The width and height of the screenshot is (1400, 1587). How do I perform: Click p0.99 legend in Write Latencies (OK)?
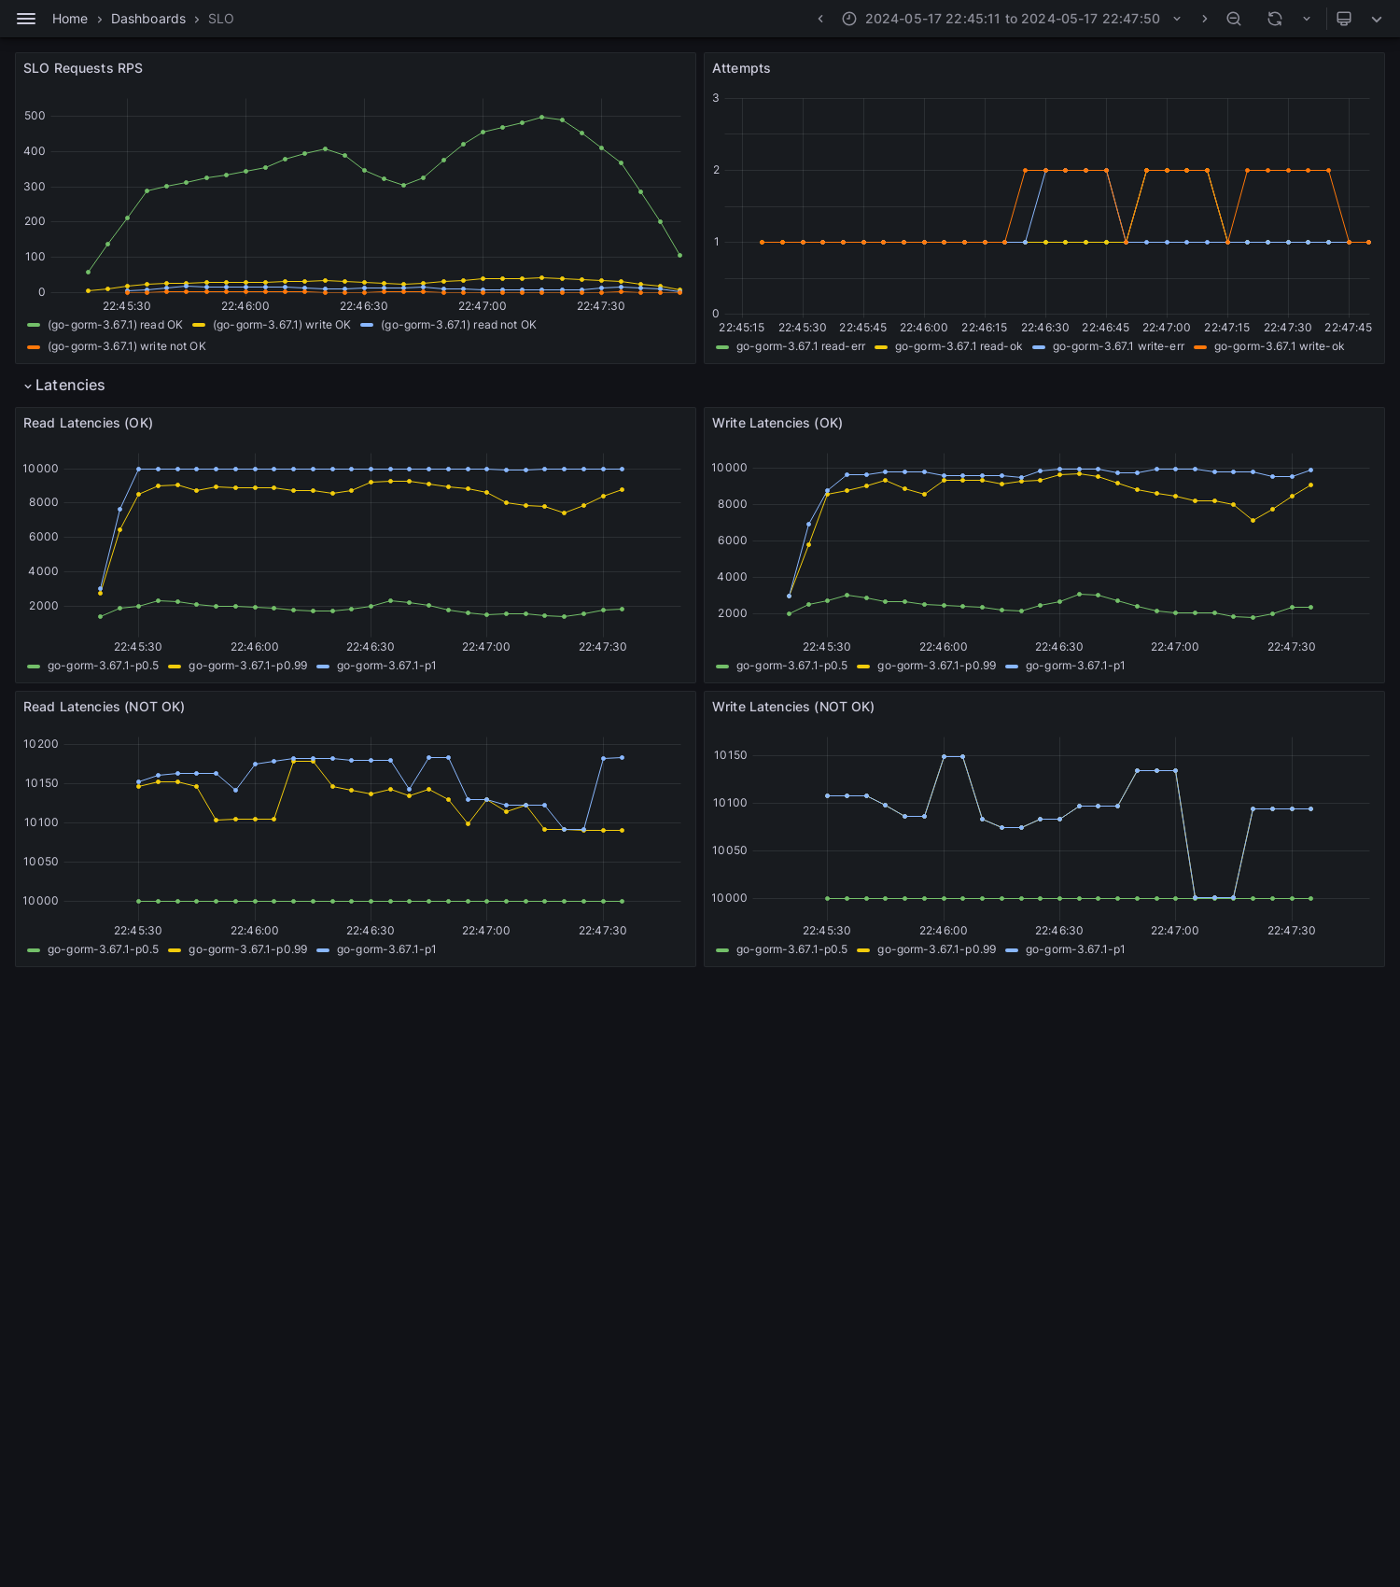coord(936,666)
